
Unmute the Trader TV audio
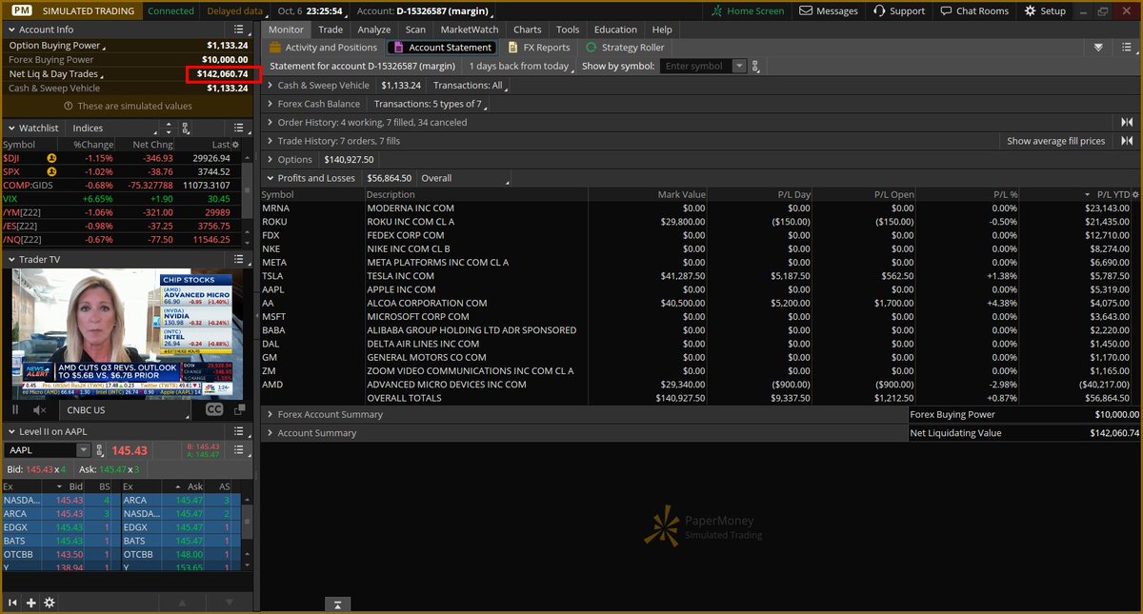40,409
